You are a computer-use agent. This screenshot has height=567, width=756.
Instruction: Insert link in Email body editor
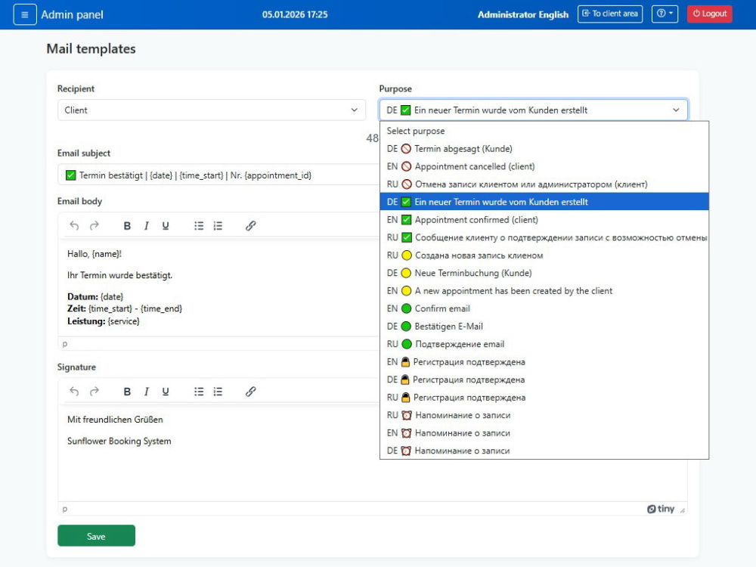[x=250, y=225]
